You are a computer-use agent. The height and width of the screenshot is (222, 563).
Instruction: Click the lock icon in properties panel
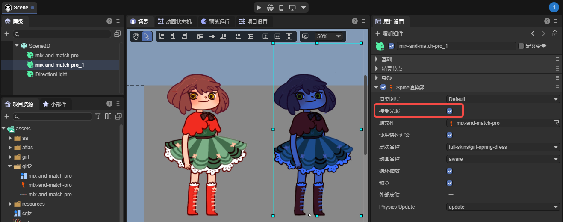tap(554, 33)
